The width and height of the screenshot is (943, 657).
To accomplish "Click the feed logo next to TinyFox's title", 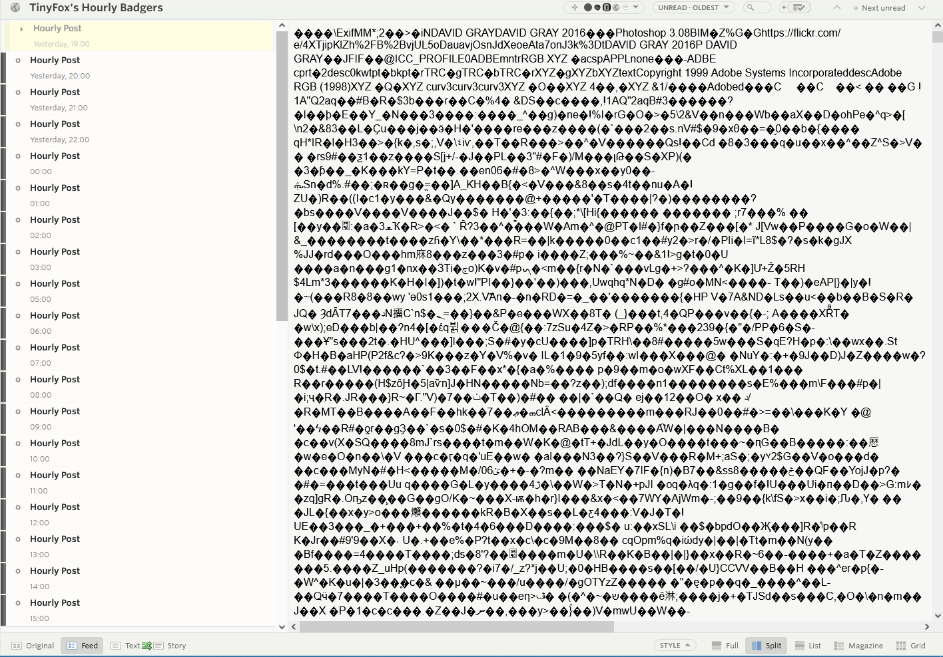I will (x=15, y=8).
